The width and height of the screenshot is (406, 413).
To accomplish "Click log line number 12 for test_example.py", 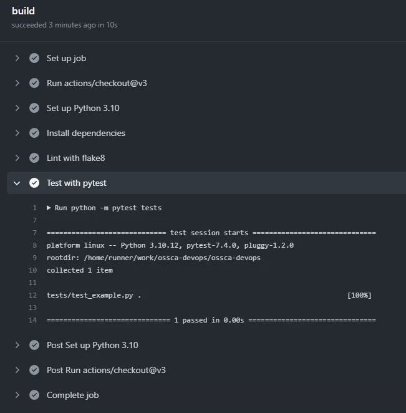I will tap(32, 295).
